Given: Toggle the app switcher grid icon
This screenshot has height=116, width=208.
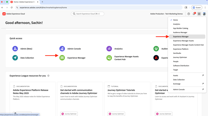Looking at the screenshot, I should 199,14.
